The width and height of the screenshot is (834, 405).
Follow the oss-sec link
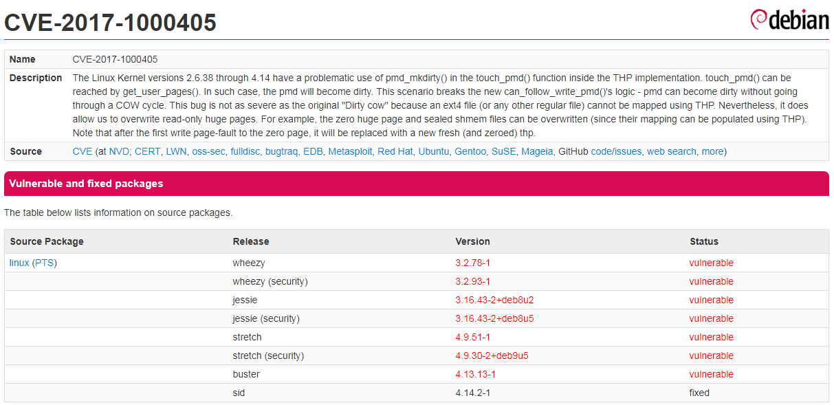click(208, 151)
